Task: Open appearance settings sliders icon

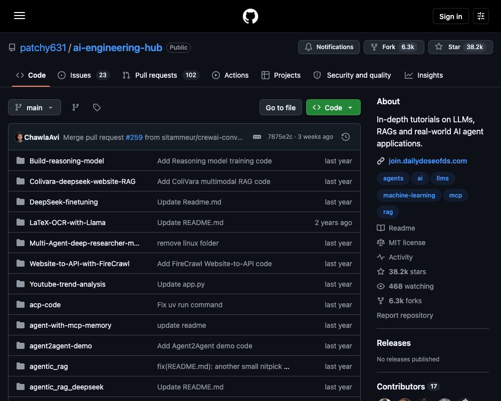Action: [x=481, y=16]
